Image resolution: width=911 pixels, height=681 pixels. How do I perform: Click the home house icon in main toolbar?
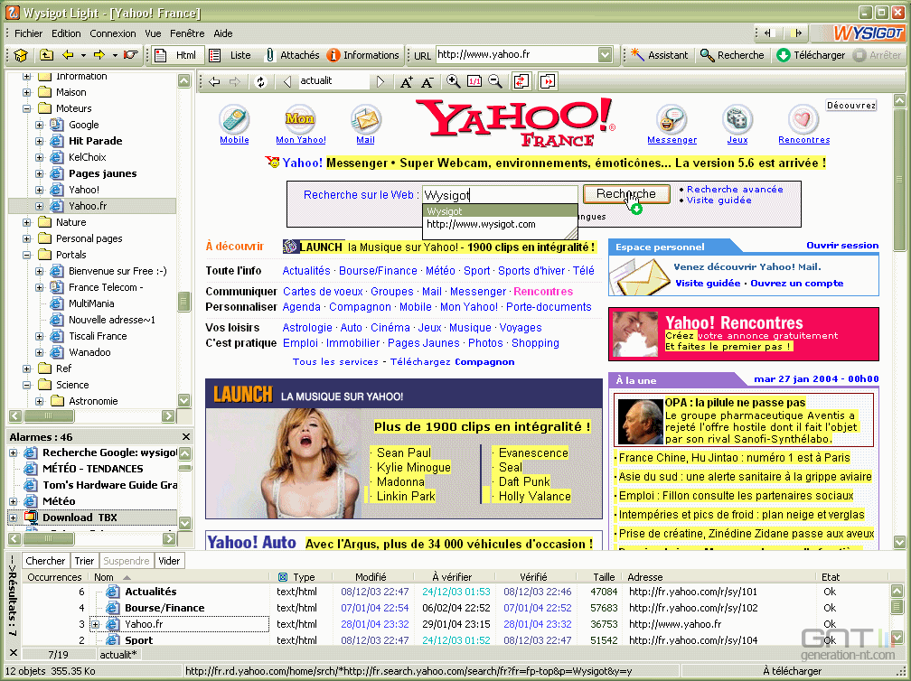click(21, 55)
